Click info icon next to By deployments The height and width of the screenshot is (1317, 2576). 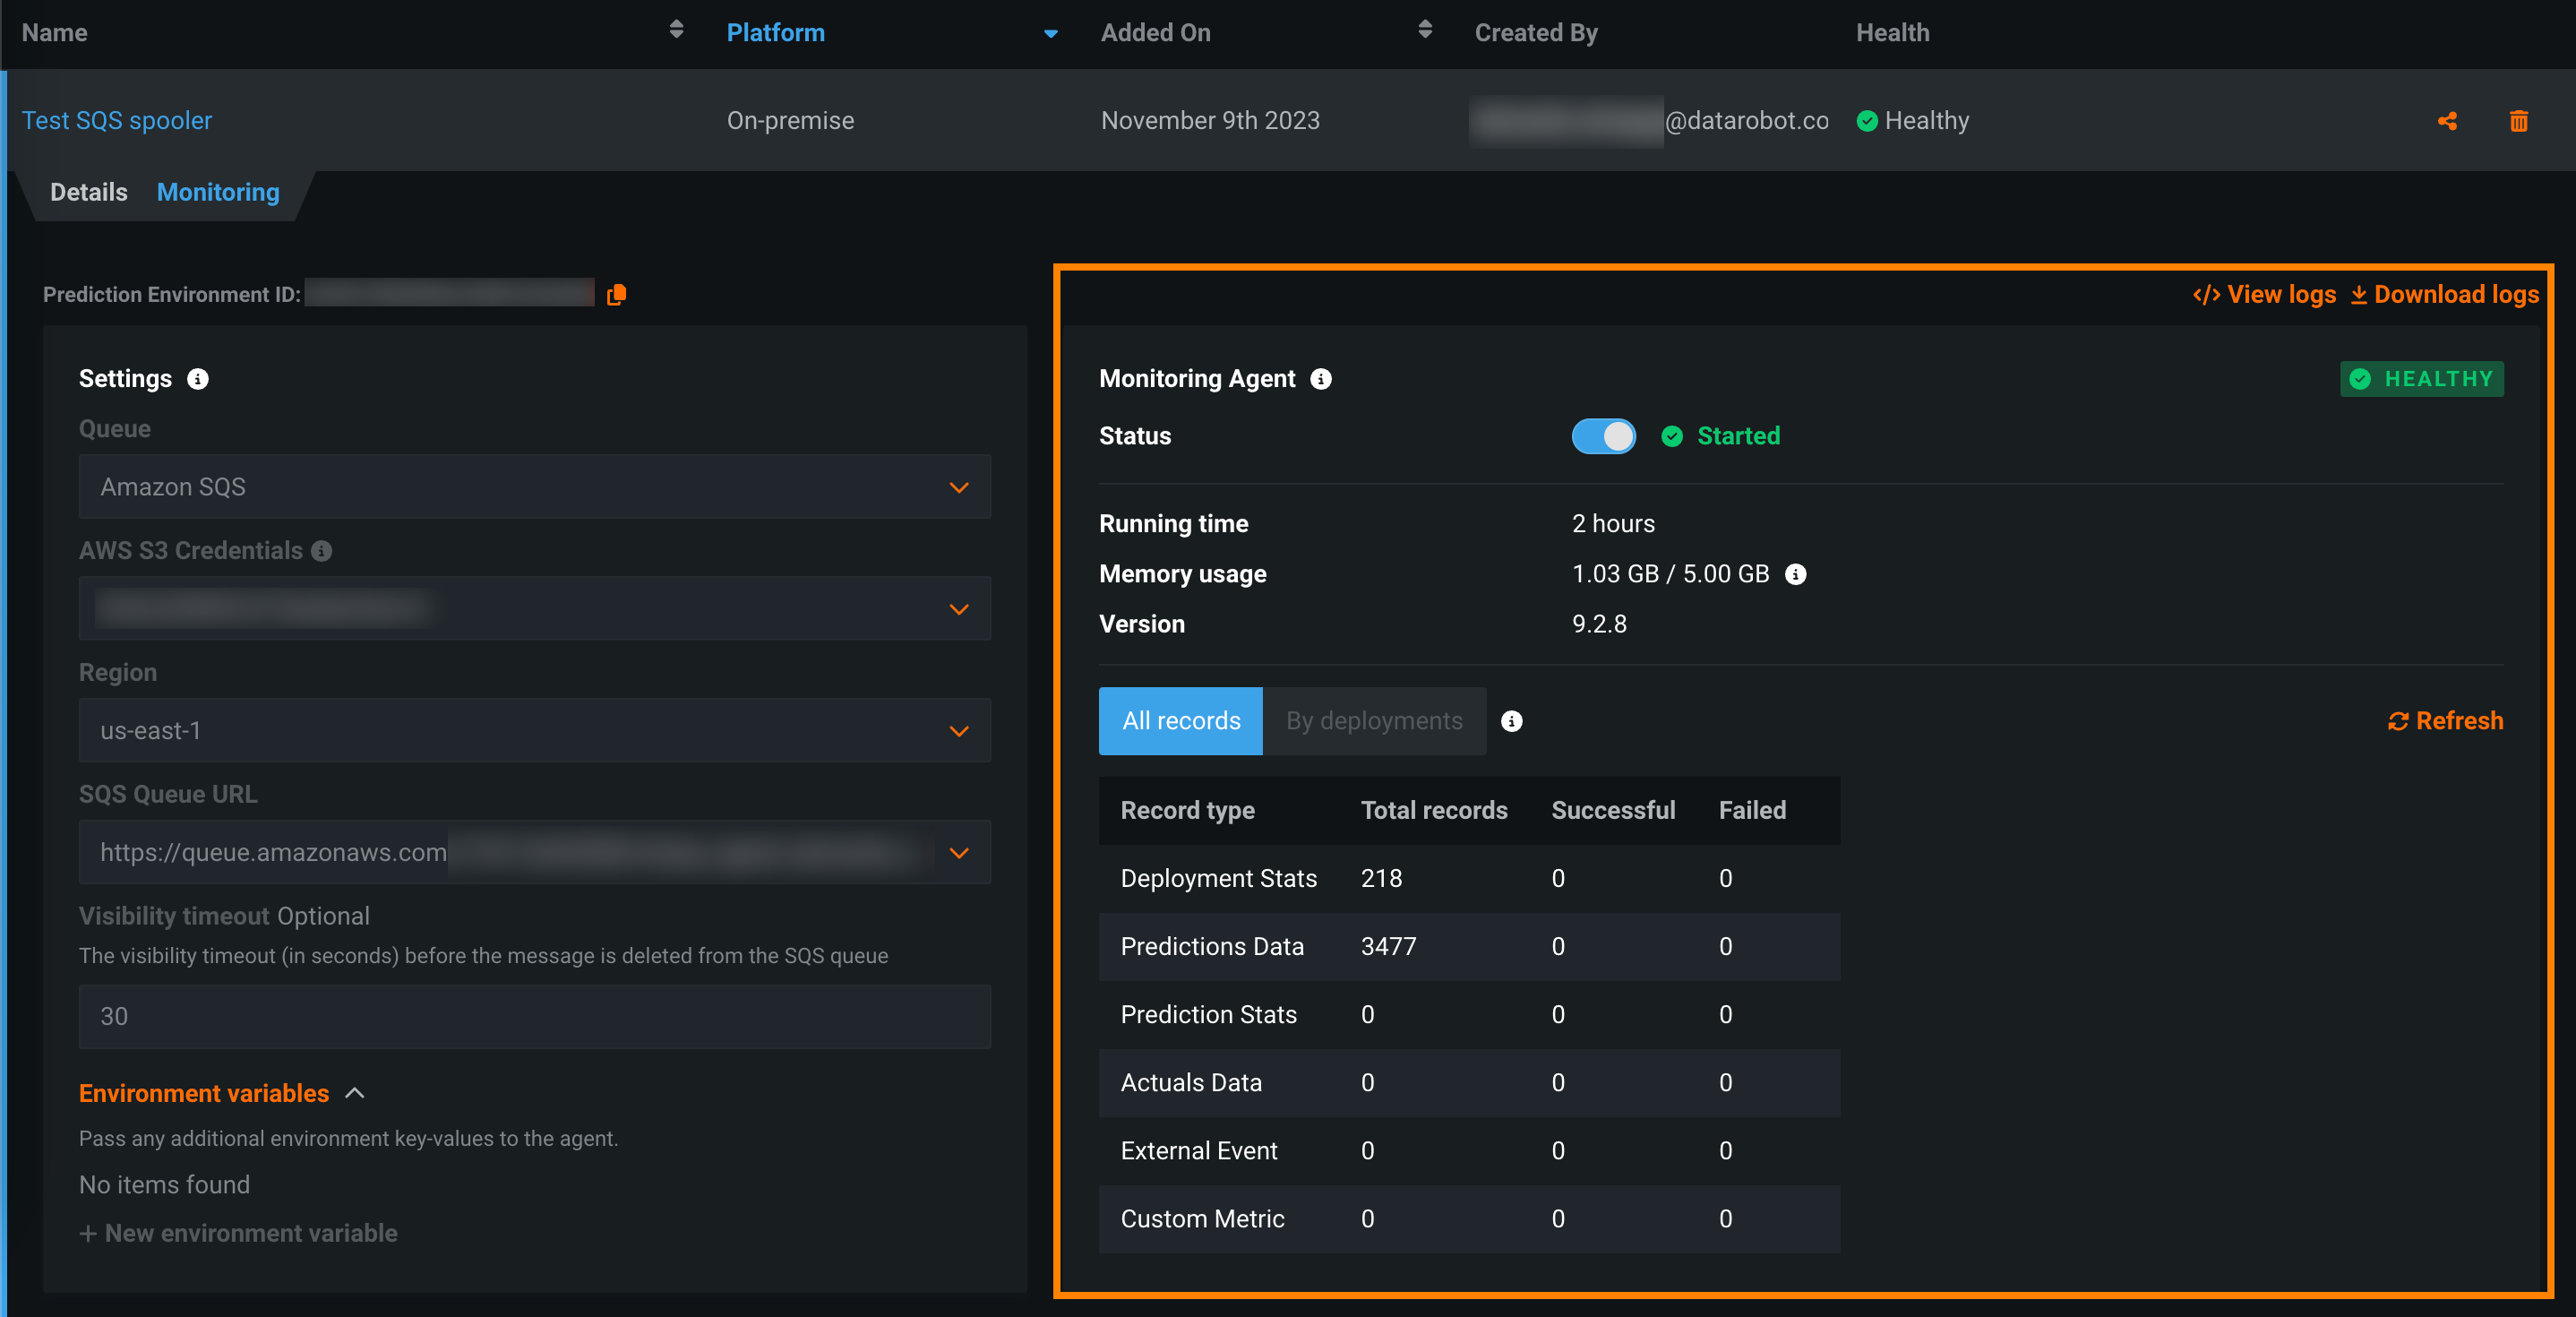point(1511,721)
